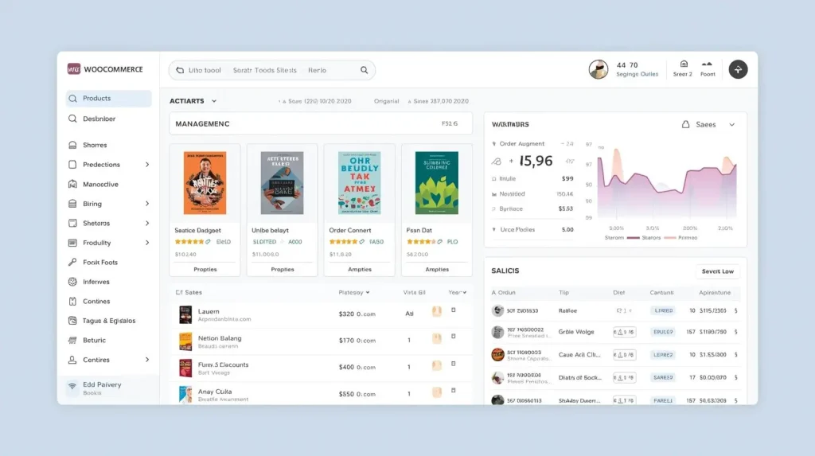This screenshot has height=456, width=815.
Task: Open the Unlbe belayt book thumbnail
Action: [x=283, y=183]
